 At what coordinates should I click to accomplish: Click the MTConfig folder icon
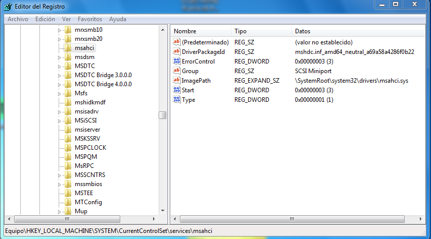coord(68,202)
